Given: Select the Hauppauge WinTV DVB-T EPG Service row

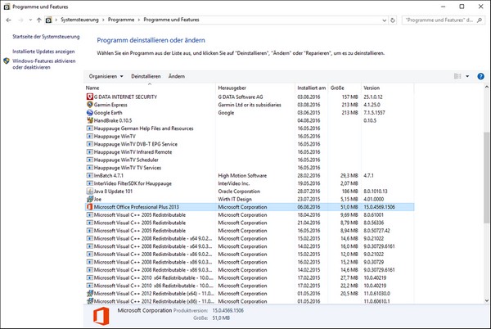Looking at the screenshot, I should click(250, 144).
